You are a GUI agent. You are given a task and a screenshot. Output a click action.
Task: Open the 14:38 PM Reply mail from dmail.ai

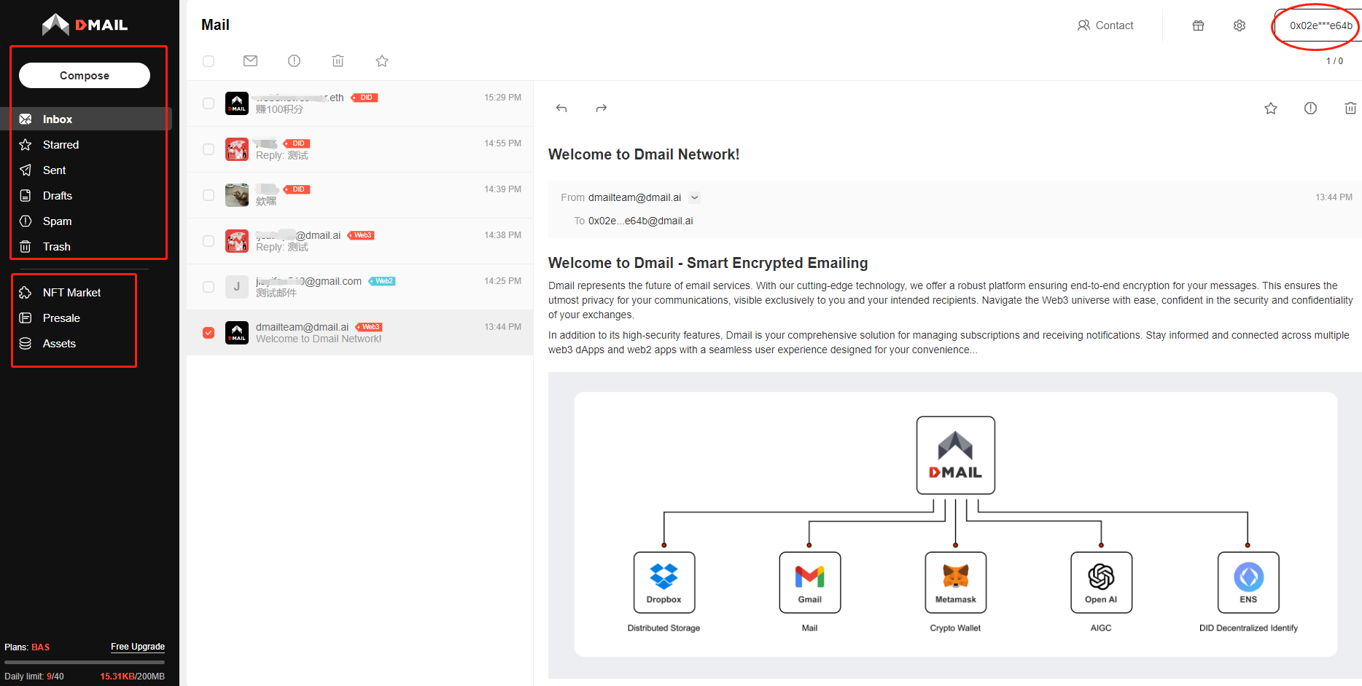tap(360, 241)
